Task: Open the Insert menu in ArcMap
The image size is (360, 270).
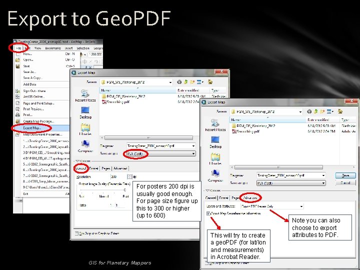Action: coord(68,48)
